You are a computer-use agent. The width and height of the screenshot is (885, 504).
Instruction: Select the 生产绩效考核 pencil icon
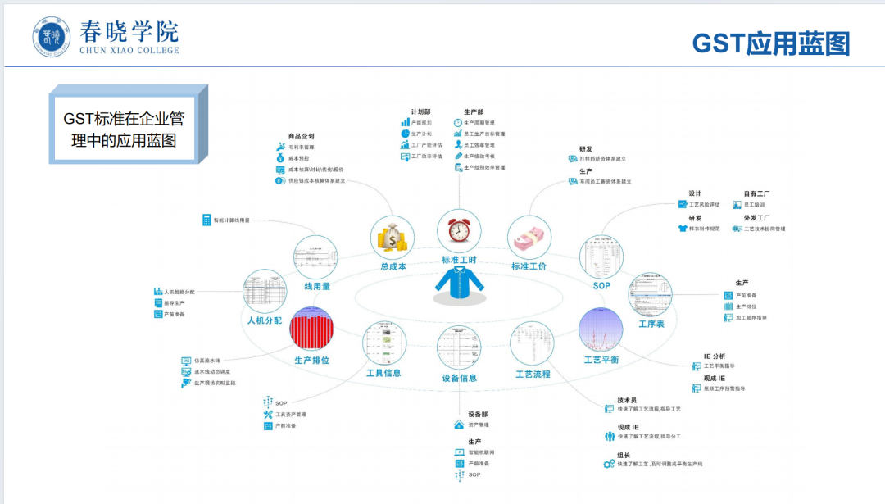(458, 156)
